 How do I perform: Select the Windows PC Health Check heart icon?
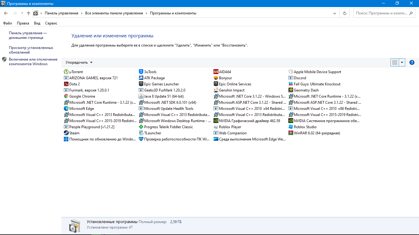click(x=141, y=139)
